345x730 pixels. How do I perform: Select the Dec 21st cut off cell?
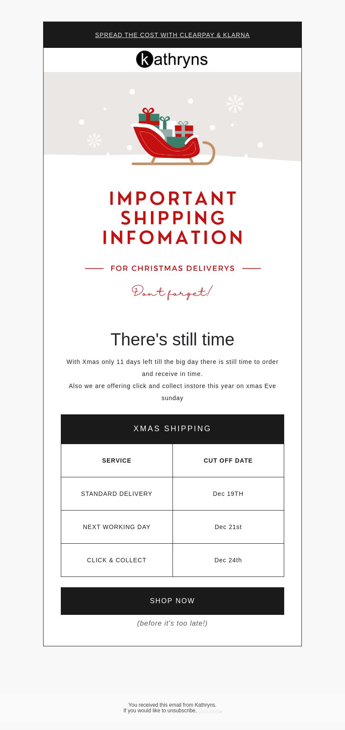click(228, 527)
